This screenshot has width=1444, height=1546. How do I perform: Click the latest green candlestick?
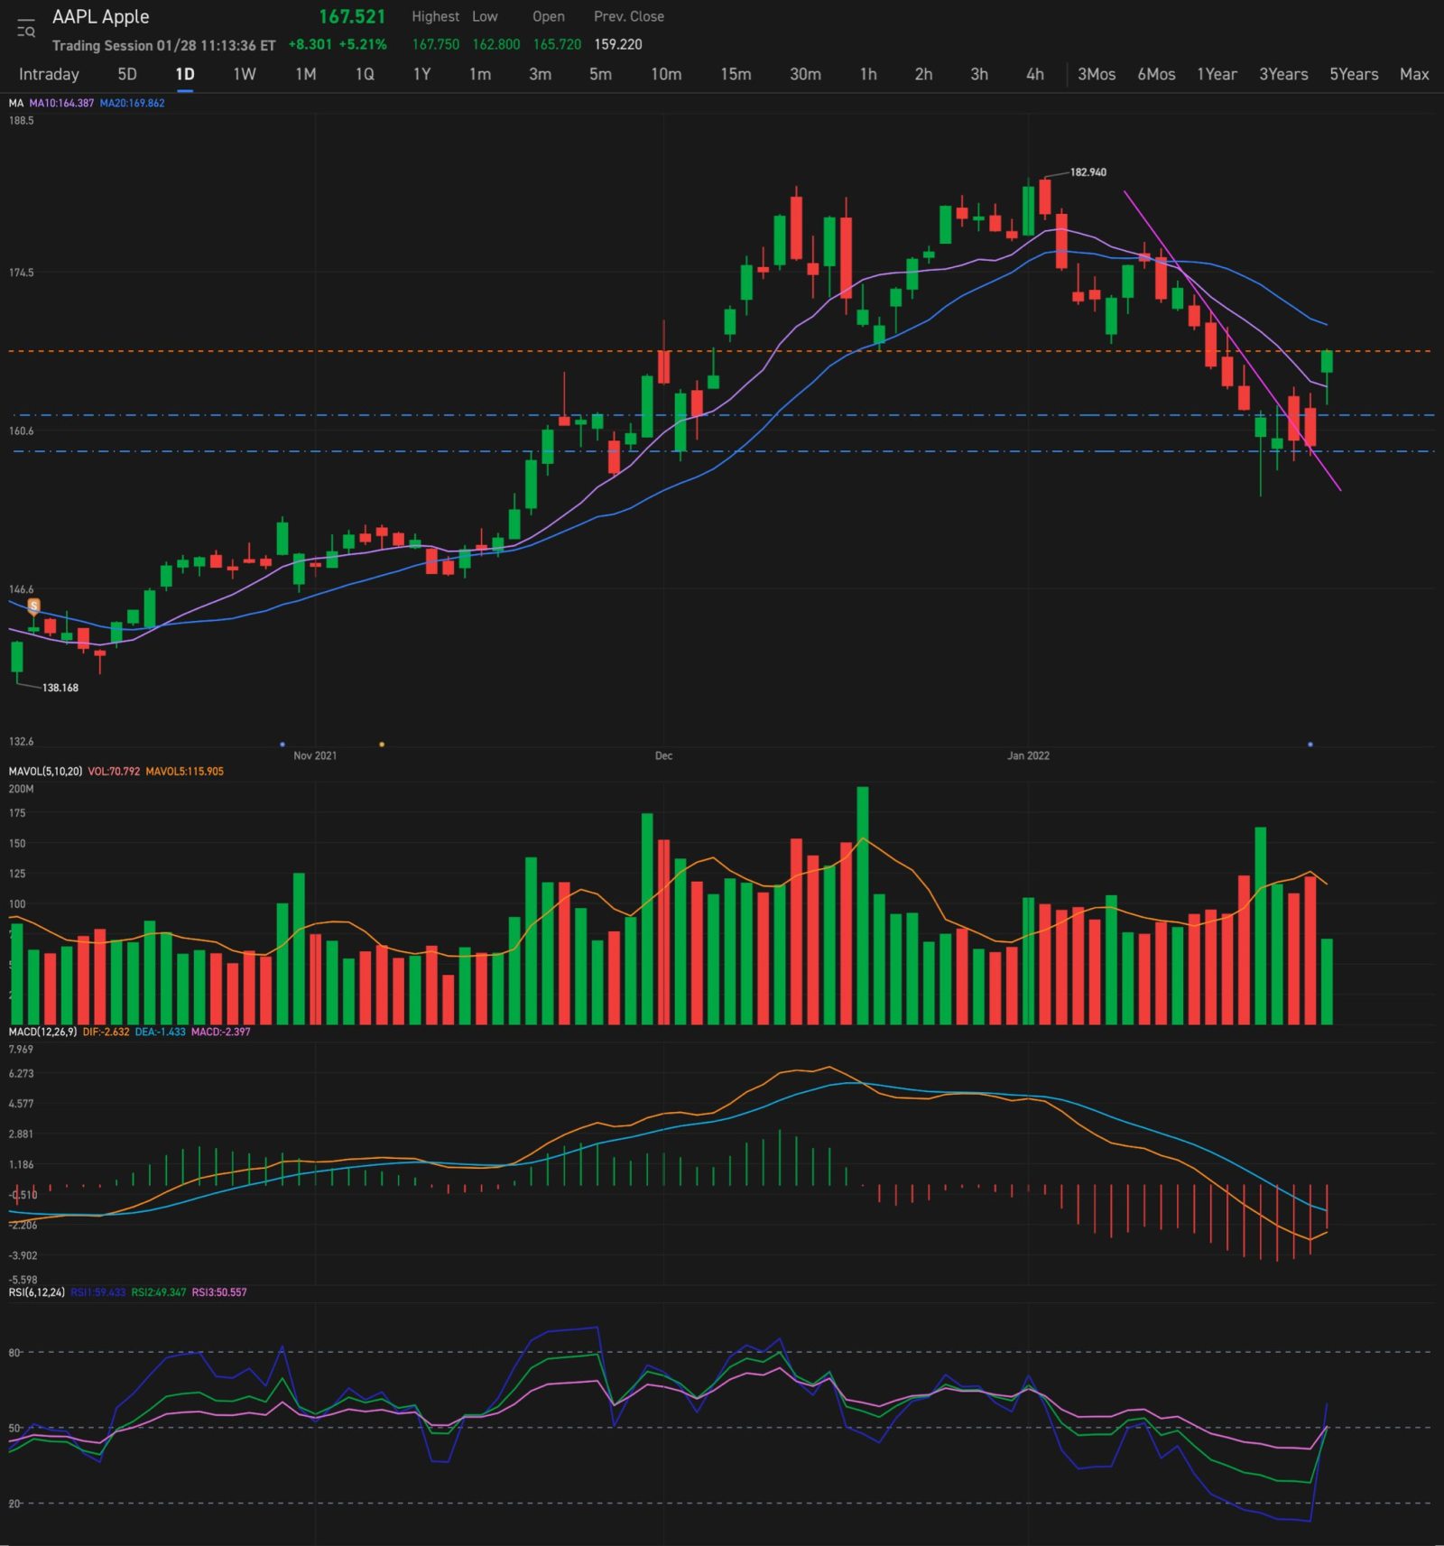1327,362
